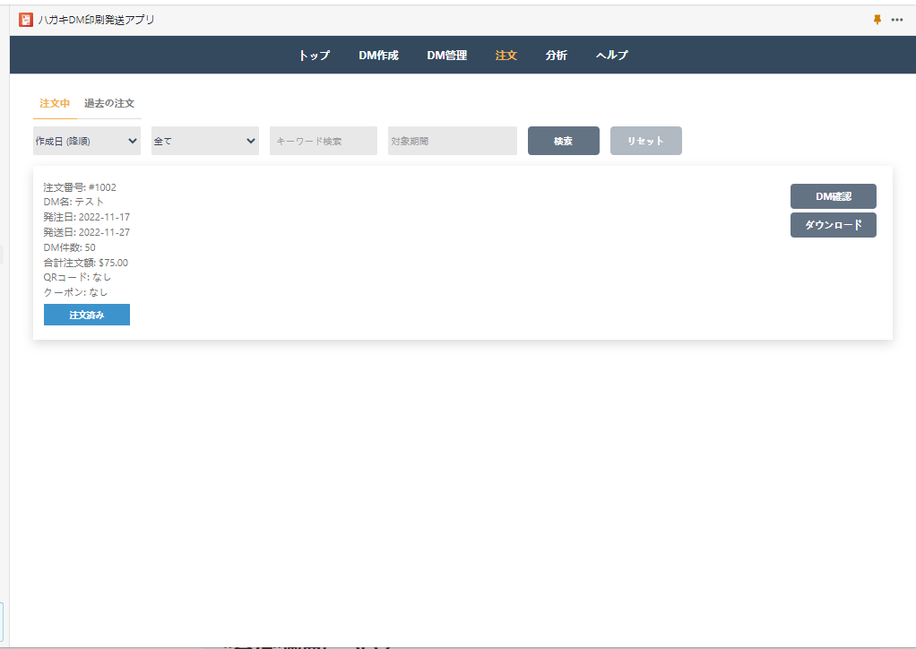Navigate to DM管理
The height and width of the screenshot is (649, 916).
click(446, 56)
